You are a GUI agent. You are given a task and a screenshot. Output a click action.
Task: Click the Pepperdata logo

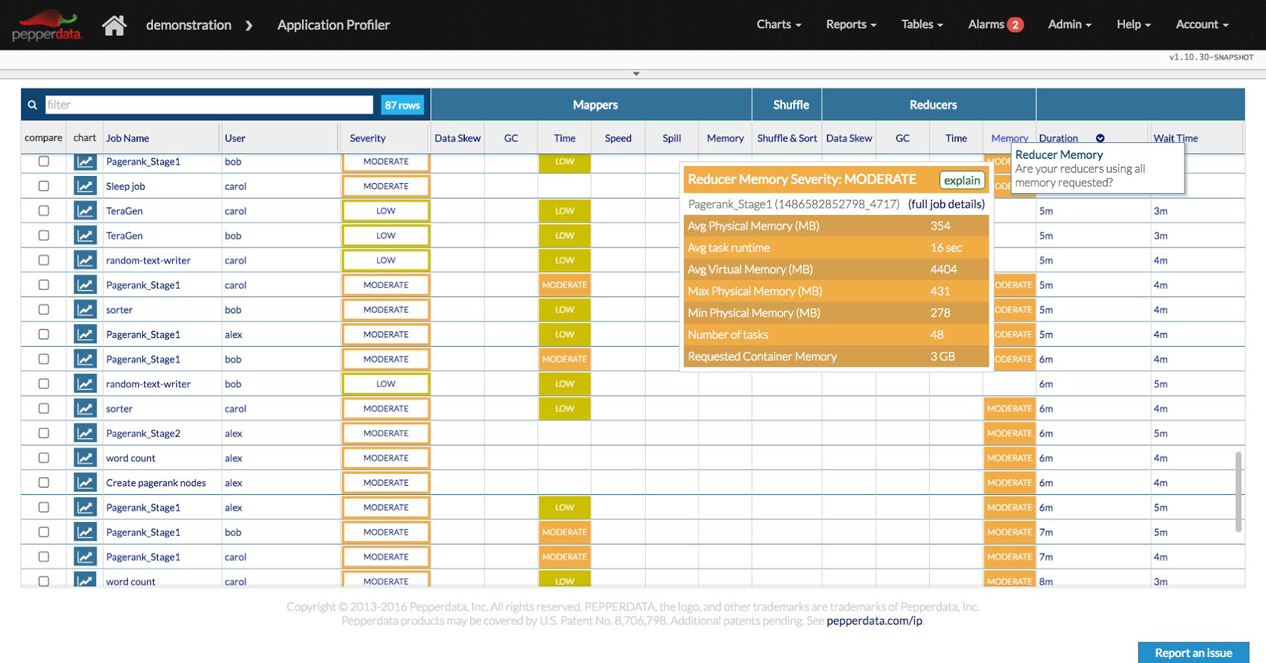click(x=46, y=26)
